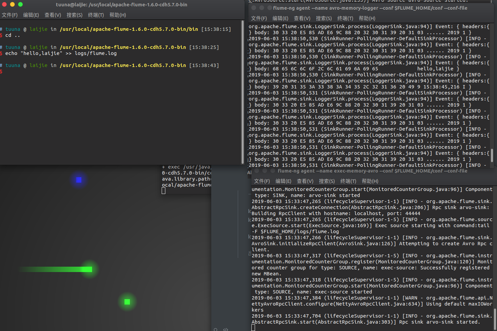This screenshot has height=331, width=497.
Task: Click the 'lient.' wrapped line
Action: tap(261, 250)
